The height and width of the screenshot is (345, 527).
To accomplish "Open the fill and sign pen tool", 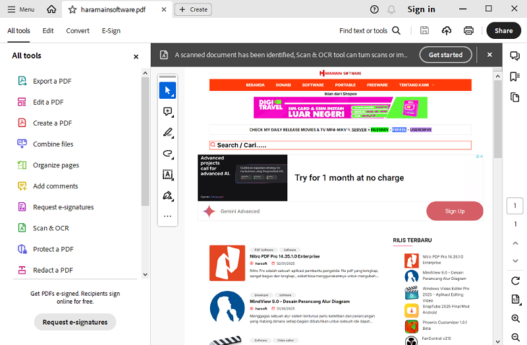I will (x=167, y=196).
